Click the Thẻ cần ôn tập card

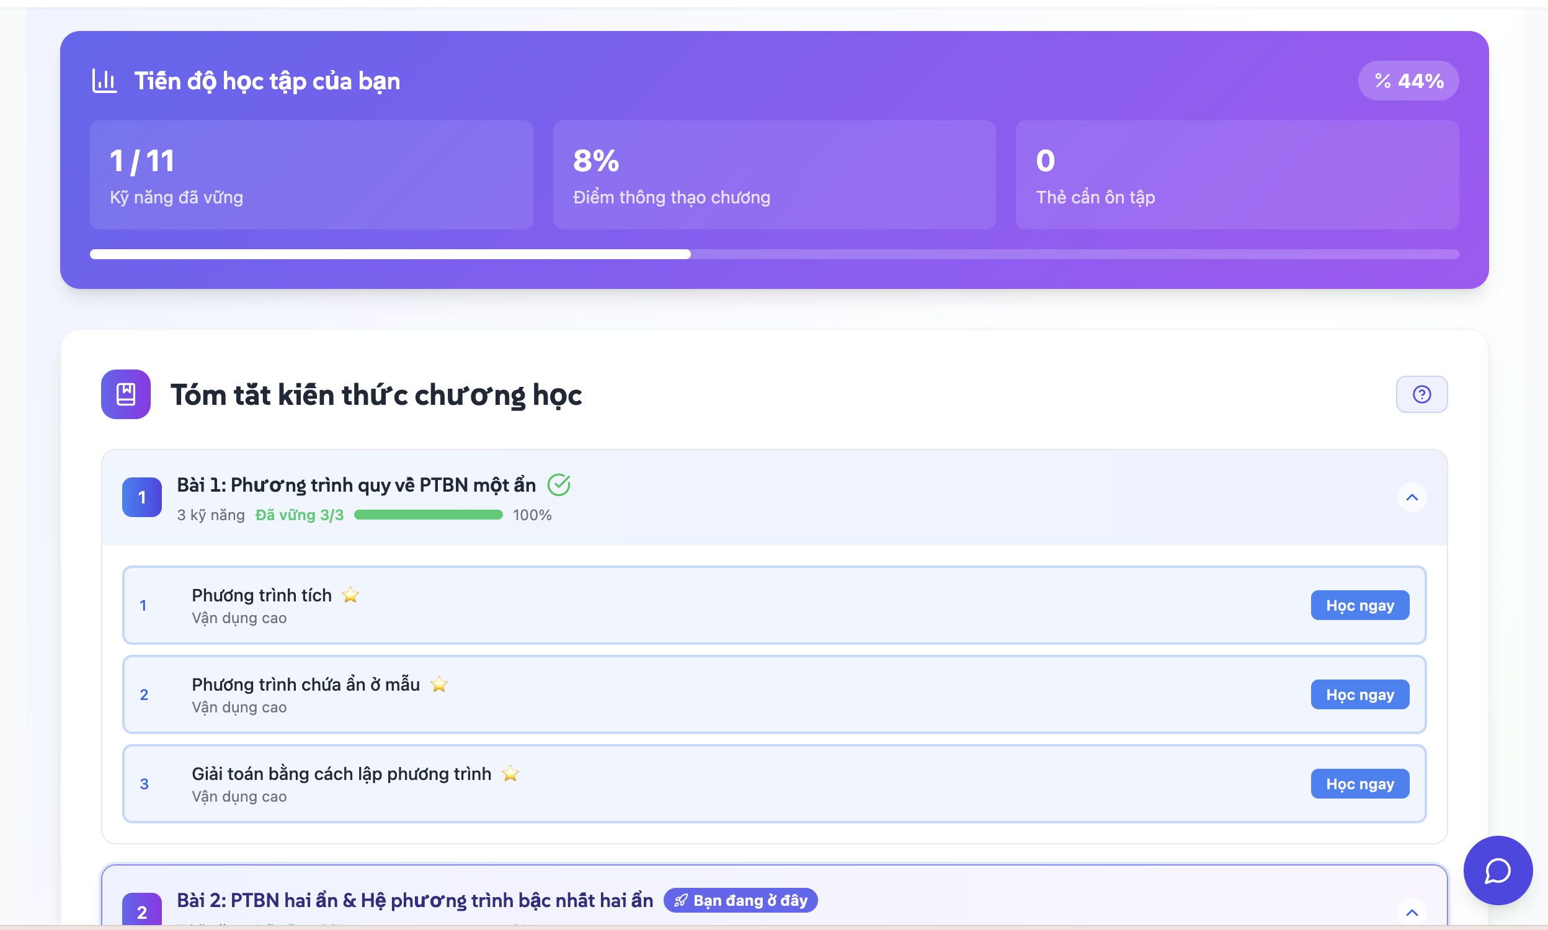(1237, 175)
